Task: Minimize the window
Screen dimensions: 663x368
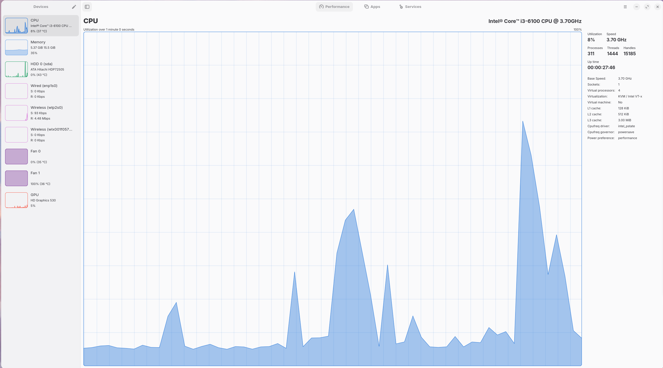Action: pos(637,7)
